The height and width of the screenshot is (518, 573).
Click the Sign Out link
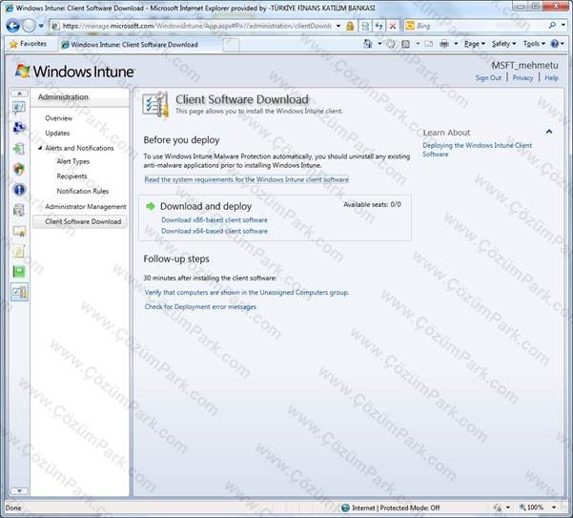tap(488, 78)
